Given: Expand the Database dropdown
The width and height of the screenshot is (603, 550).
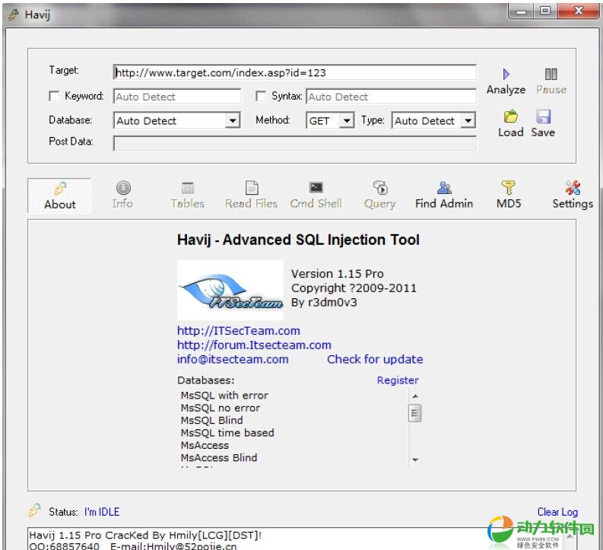Looking at the screenshot, I should point(233,121).
